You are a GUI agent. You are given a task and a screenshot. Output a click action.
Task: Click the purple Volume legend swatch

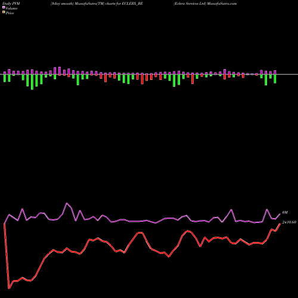click(x=4, y=7)
